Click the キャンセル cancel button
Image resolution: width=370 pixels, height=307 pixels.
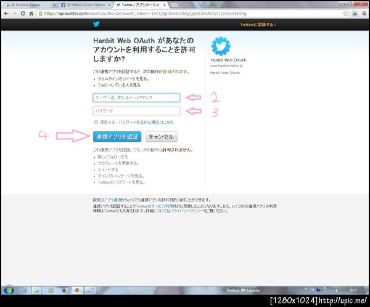pos(161,137)
